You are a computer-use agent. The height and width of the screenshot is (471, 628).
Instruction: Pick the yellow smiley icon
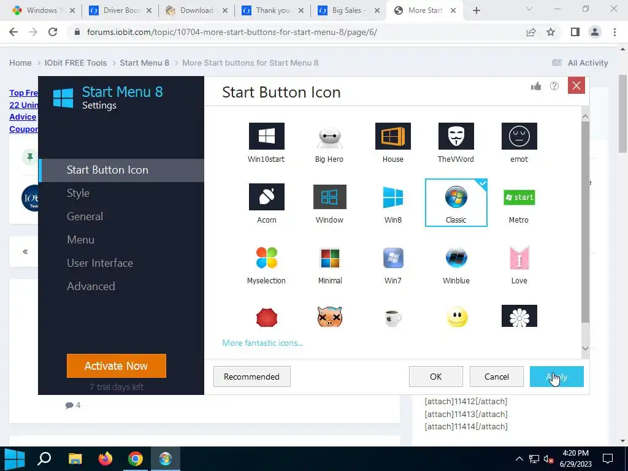[x=456, y=317]
